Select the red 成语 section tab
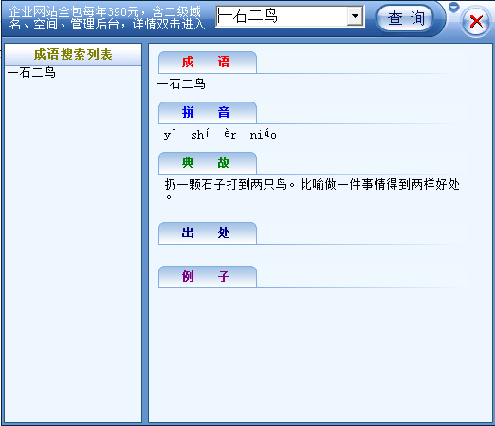 coord(208,63)
